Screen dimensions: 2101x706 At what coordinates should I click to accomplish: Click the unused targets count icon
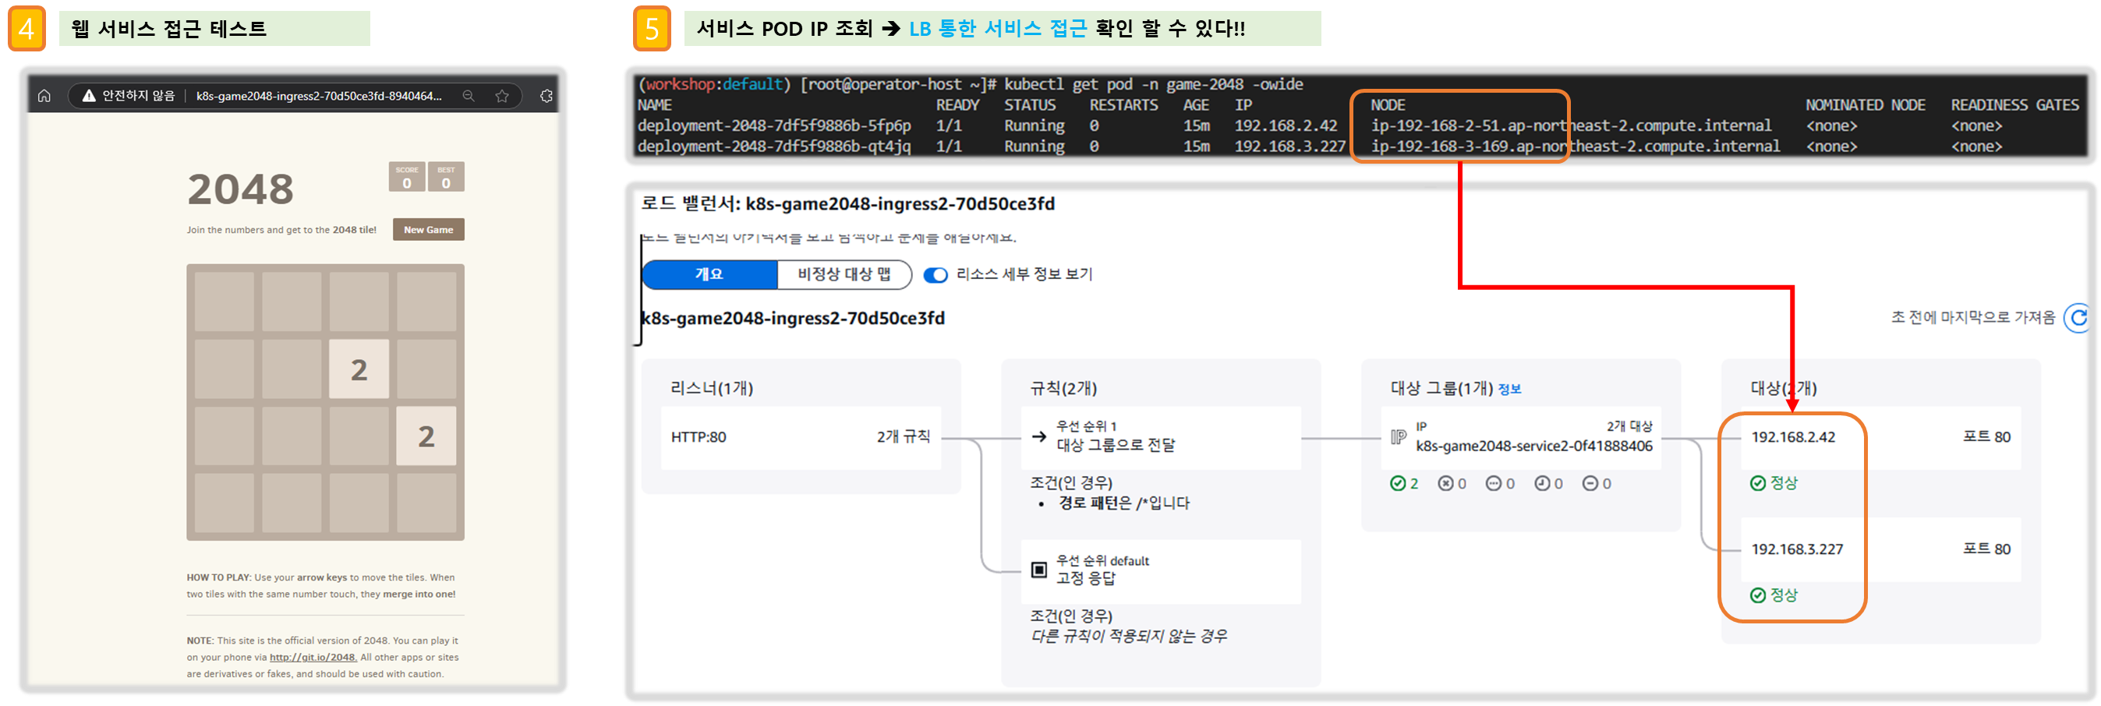(x=1494, y=483)
